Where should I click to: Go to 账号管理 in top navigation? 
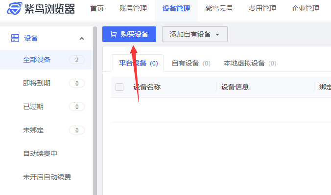coord(133,8)
